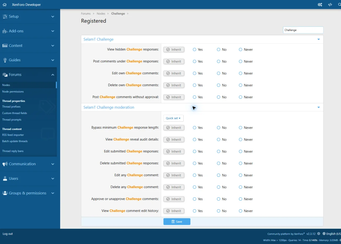
Task: Click the Forums speech bubbles icon
Action: click(5, 75)
